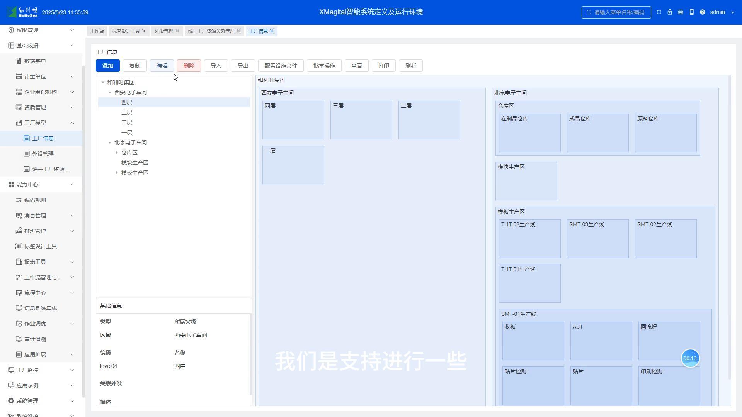Click the 复制 button
The height and width of the screenshot is (417, 742).
click(135, 66)
